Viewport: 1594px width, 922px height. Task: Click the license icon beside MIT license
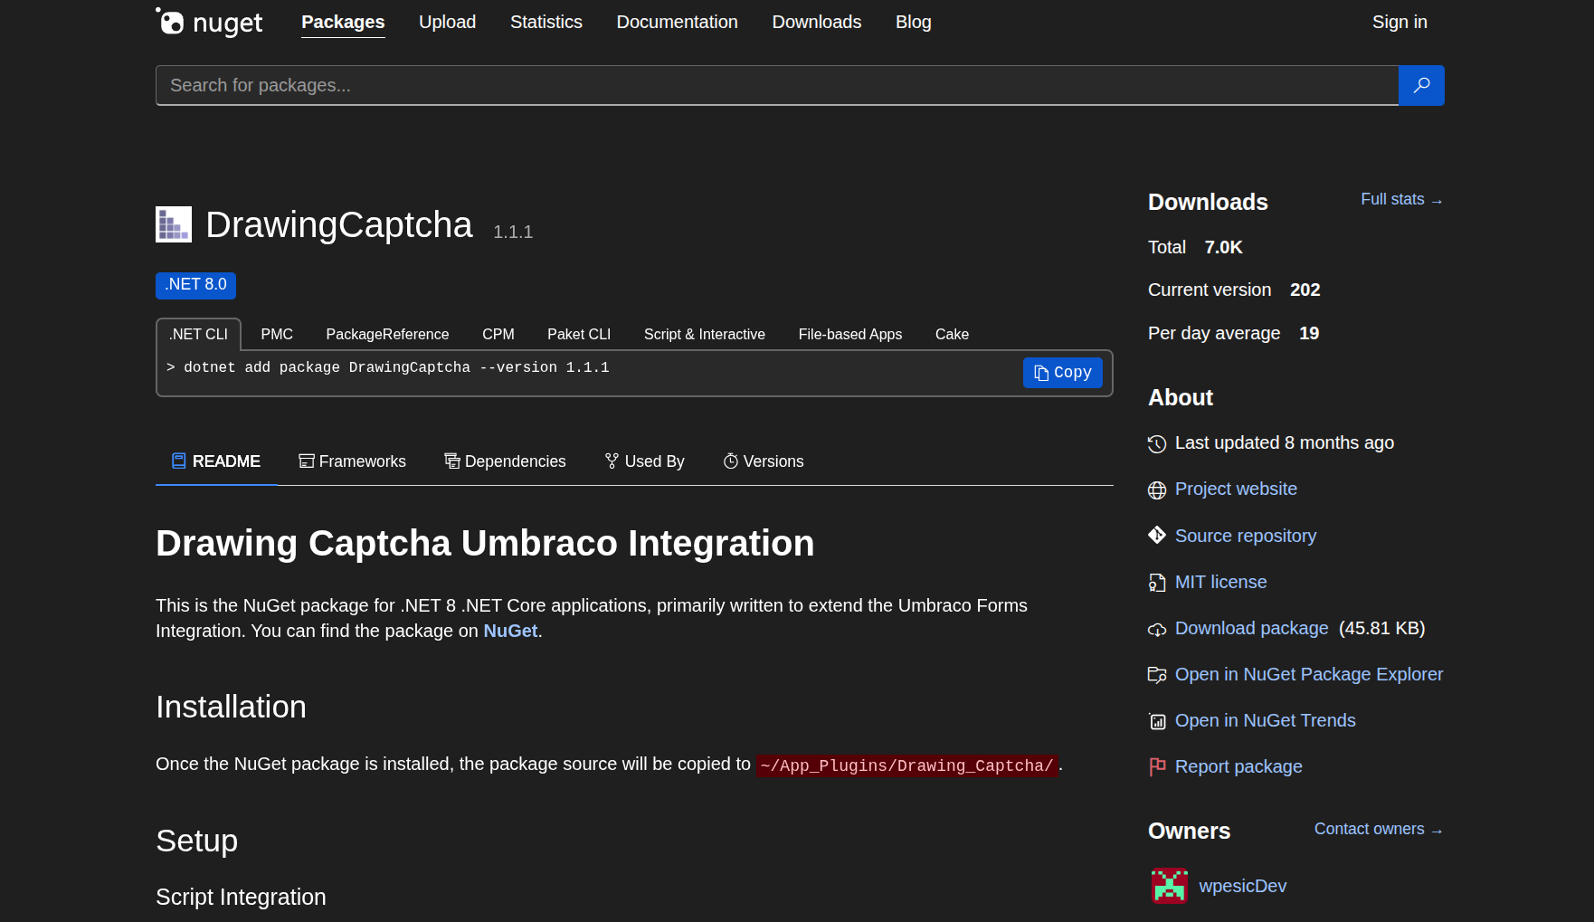tap(1157, 583)
